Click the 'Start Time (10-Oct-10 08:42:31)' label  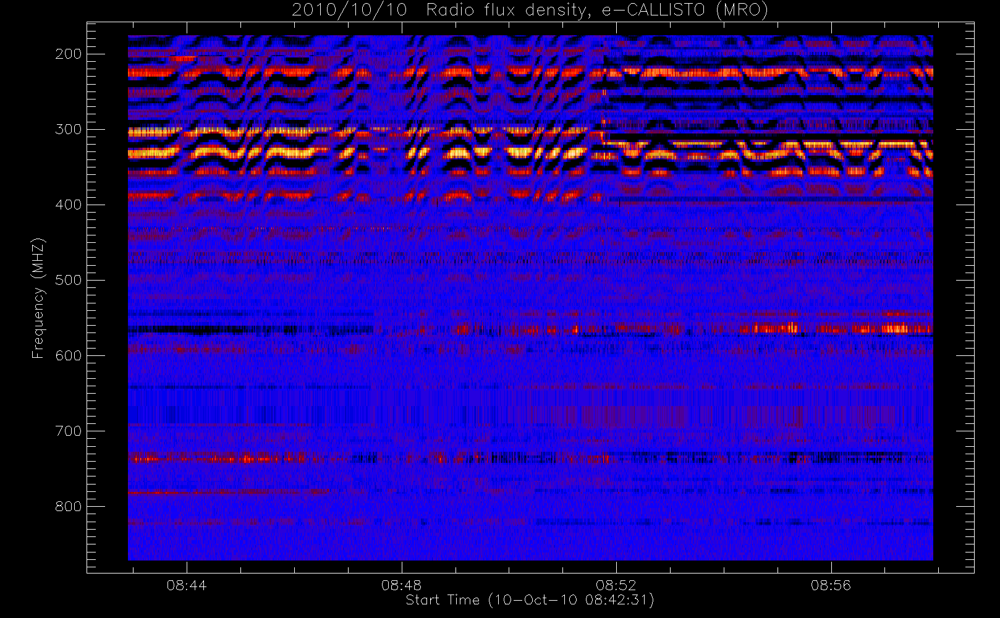click(x=530, y=600)
